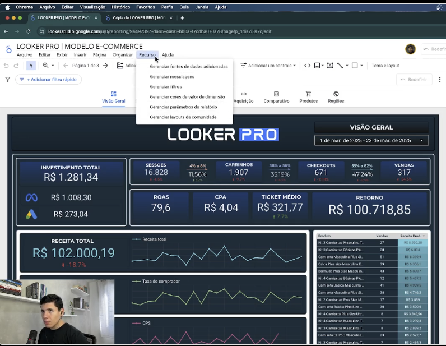This screenshot has height=346, width=446.
Task: Click the add chart icon
Action: [120, 66]
